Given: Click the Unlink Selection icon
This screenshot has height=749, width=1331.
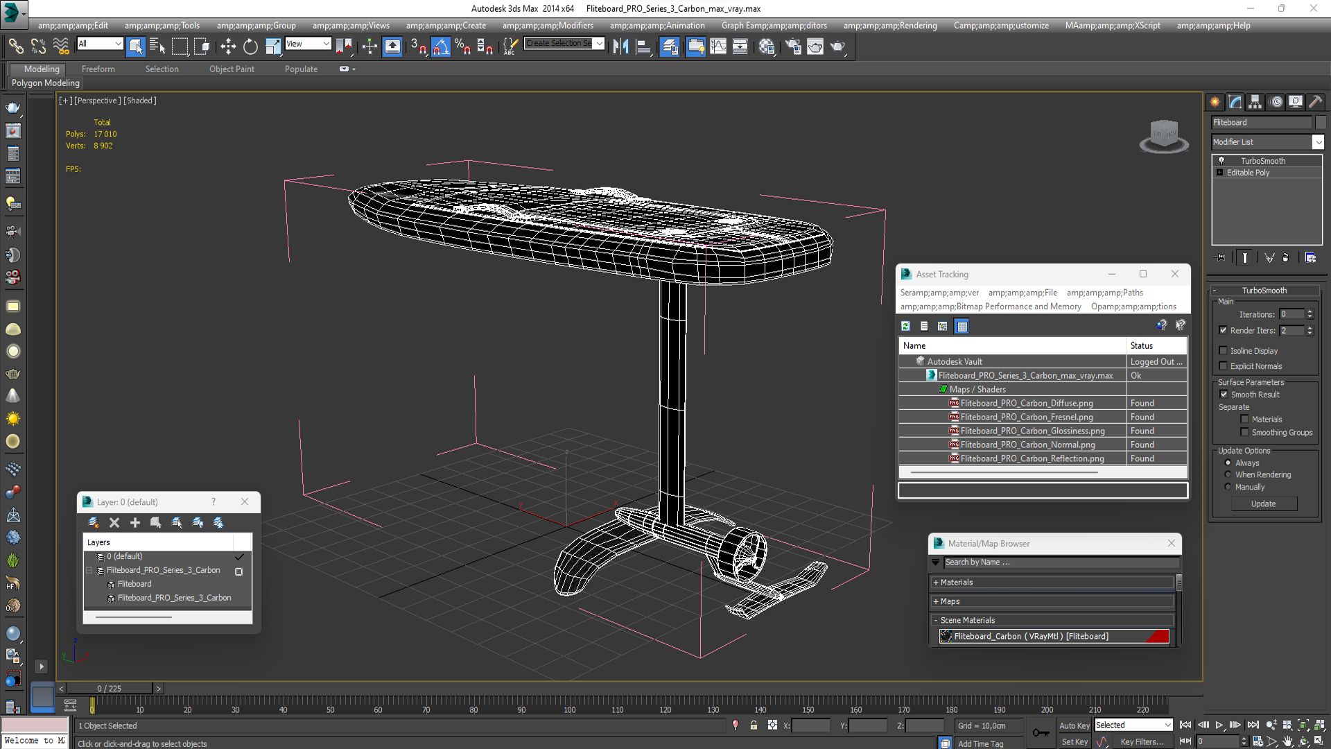Looking at the screenshot, I should (x=38, y=46).
